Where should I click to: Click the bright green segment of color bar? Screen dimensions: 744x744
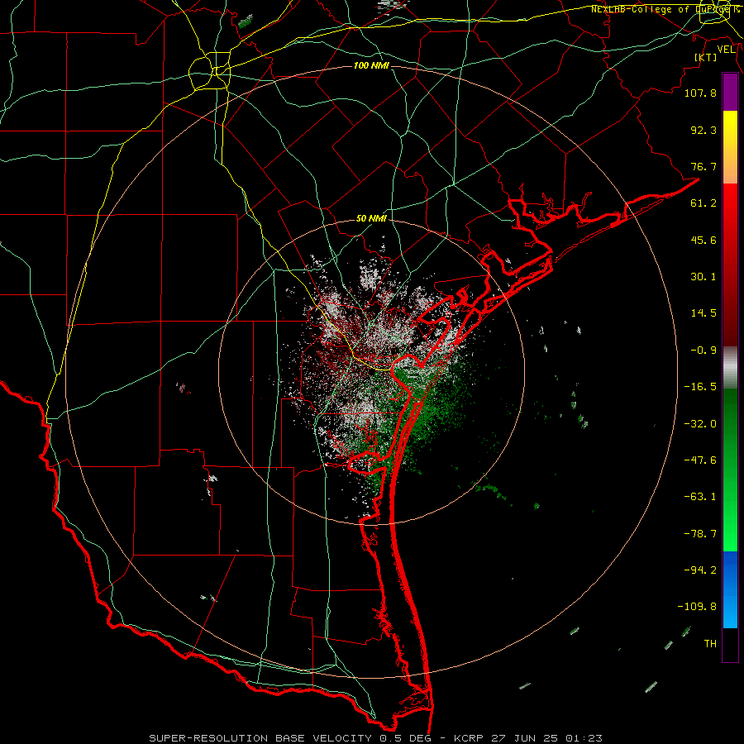tap(730, 470)
